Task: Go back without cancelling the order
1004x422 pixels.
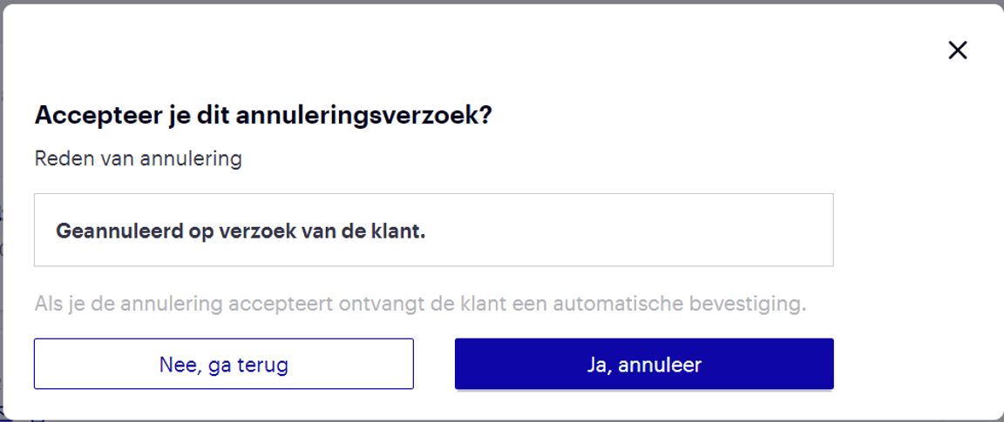Action: pyautogui.click(x=224, y=364)
